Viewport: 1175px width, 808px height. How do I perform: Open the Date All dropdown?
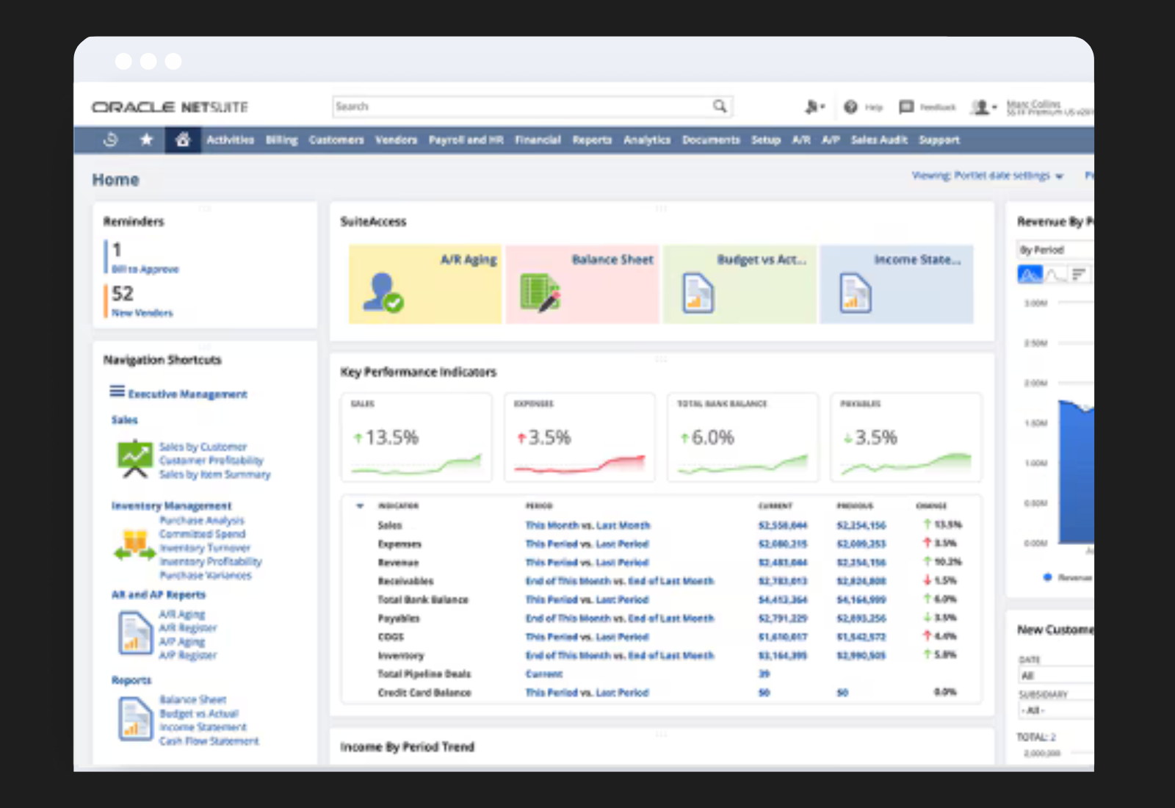tap(1056, 676)
